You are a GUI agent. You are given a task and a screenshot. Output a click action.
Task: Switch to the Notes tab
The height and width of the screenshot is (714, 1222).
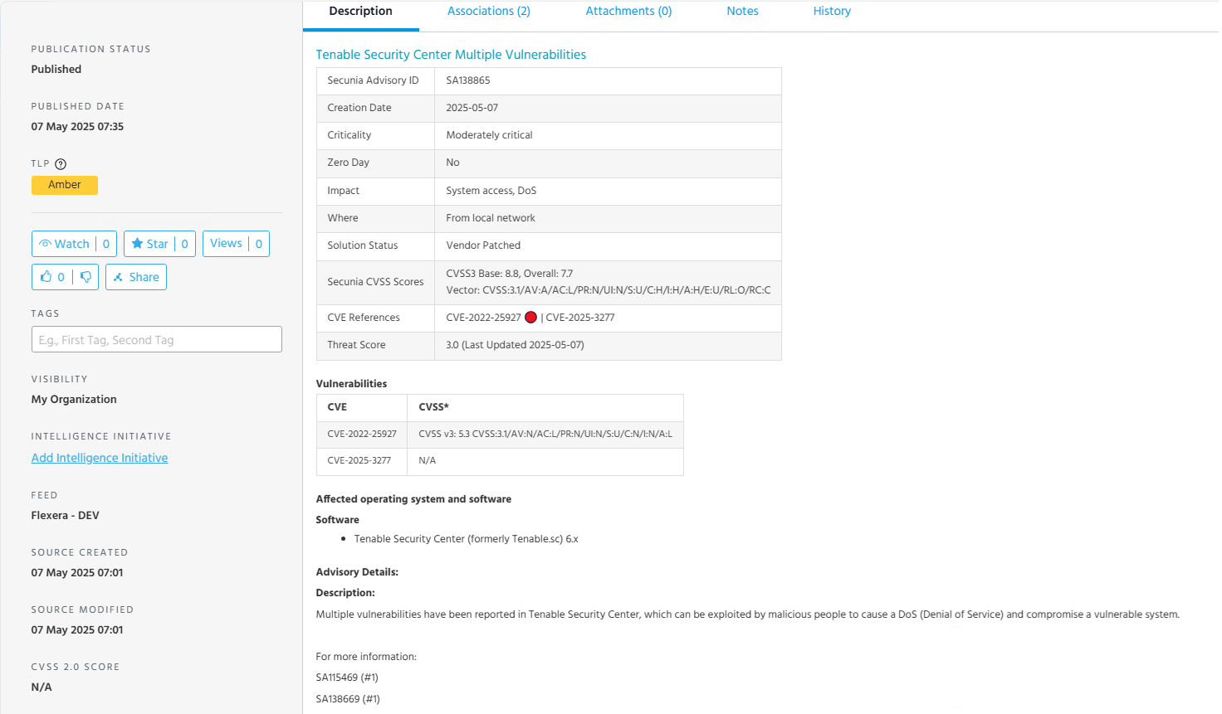coord(742,12)
